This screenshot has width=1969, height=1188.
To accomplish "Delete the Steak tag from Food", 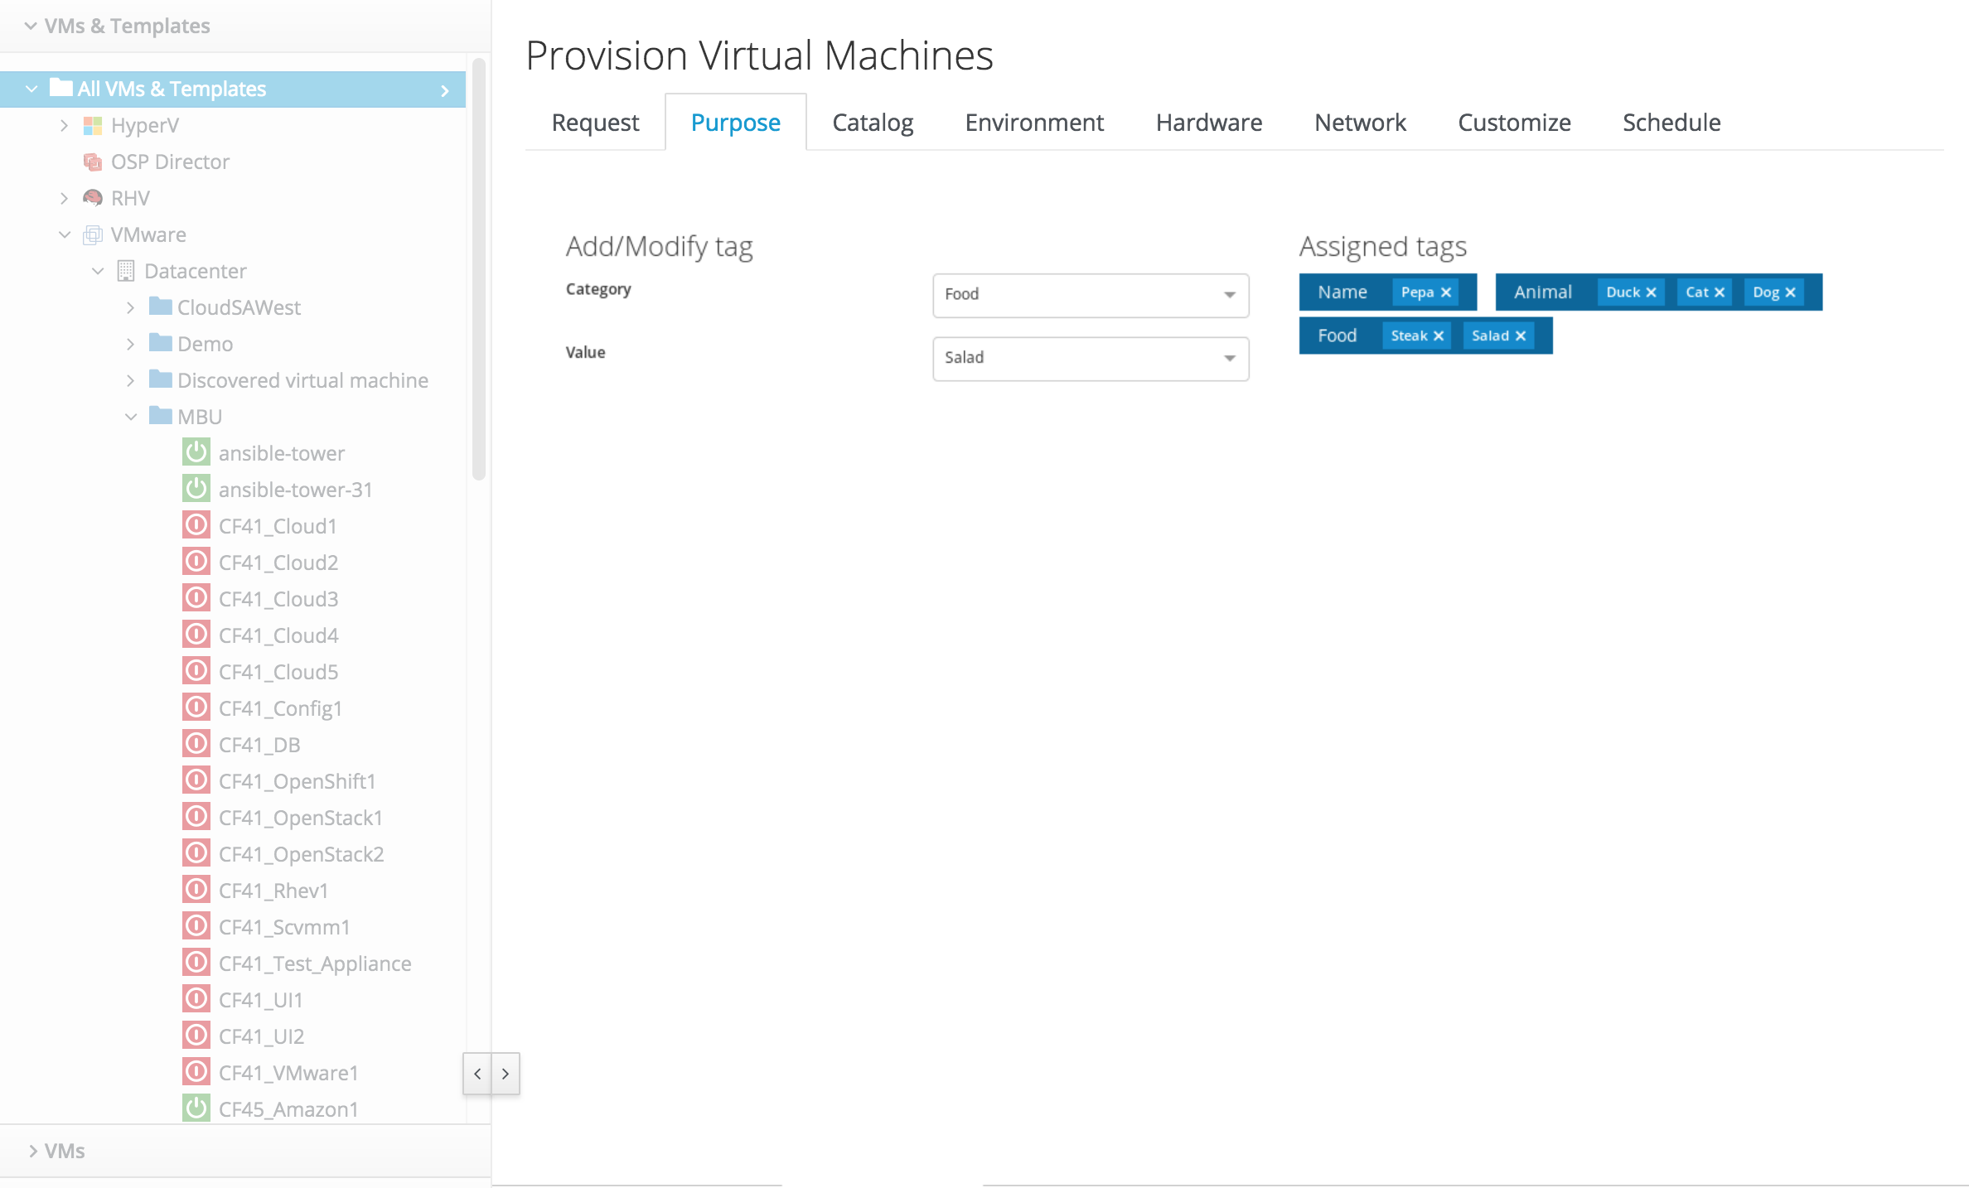I will (x=1439, y=336).
